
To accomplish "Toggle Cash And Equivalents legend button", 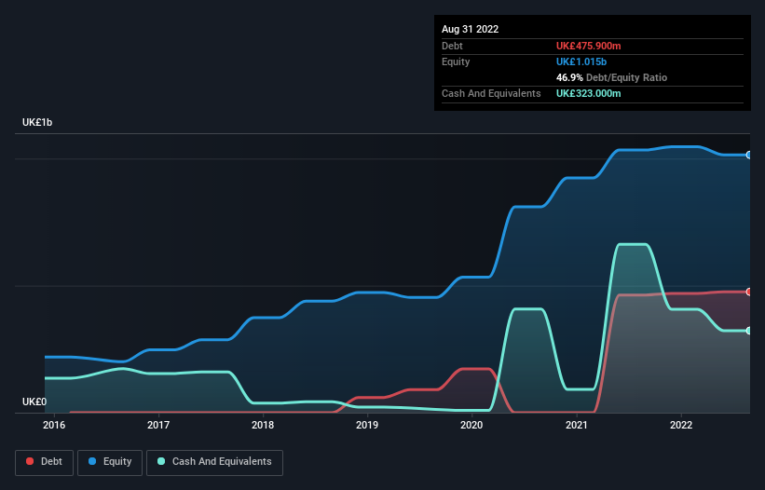I will click(x=214, y=462).
